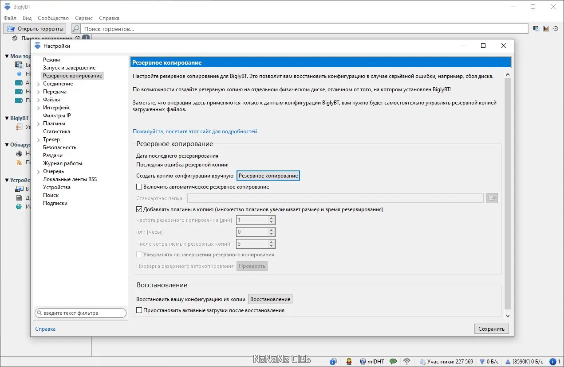Open the statistics bar-chart icon in top-right toolbar
Screen dimensions: 564x367
(546, 29)
